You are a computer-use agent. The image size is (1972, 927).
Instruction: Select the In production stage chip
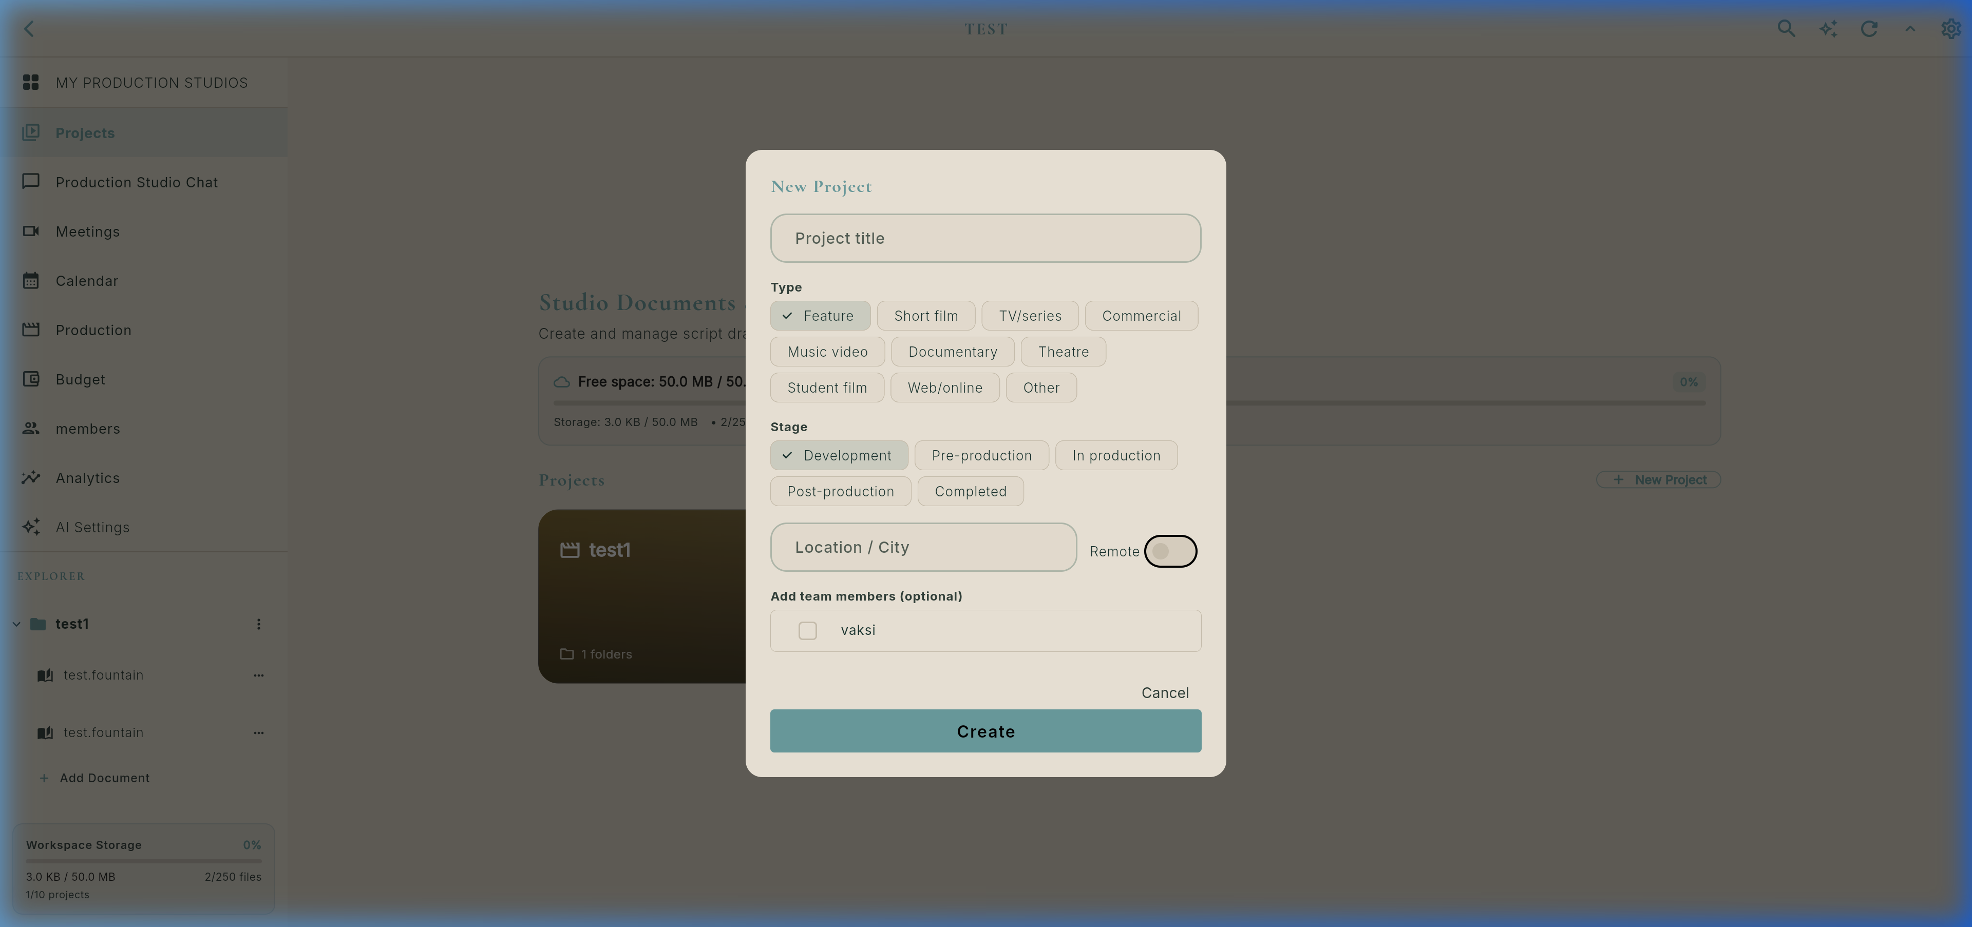(1115, 456)
